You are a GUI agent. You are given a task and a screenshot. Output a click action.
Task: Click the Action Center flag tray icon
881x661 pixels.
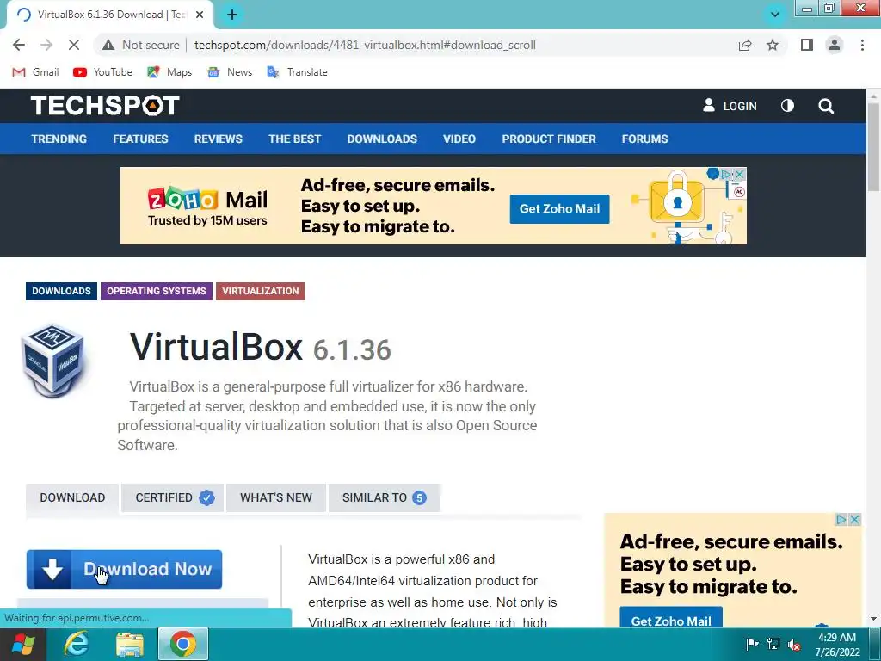click(x=752, y=644)
